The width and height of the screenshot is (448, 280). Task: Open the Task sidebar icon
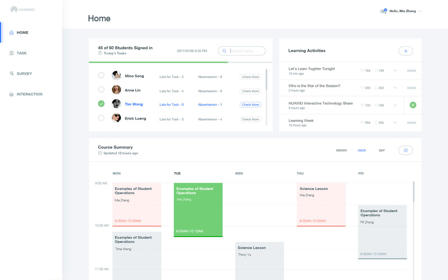pyautogui.click(x=11, y=53)
